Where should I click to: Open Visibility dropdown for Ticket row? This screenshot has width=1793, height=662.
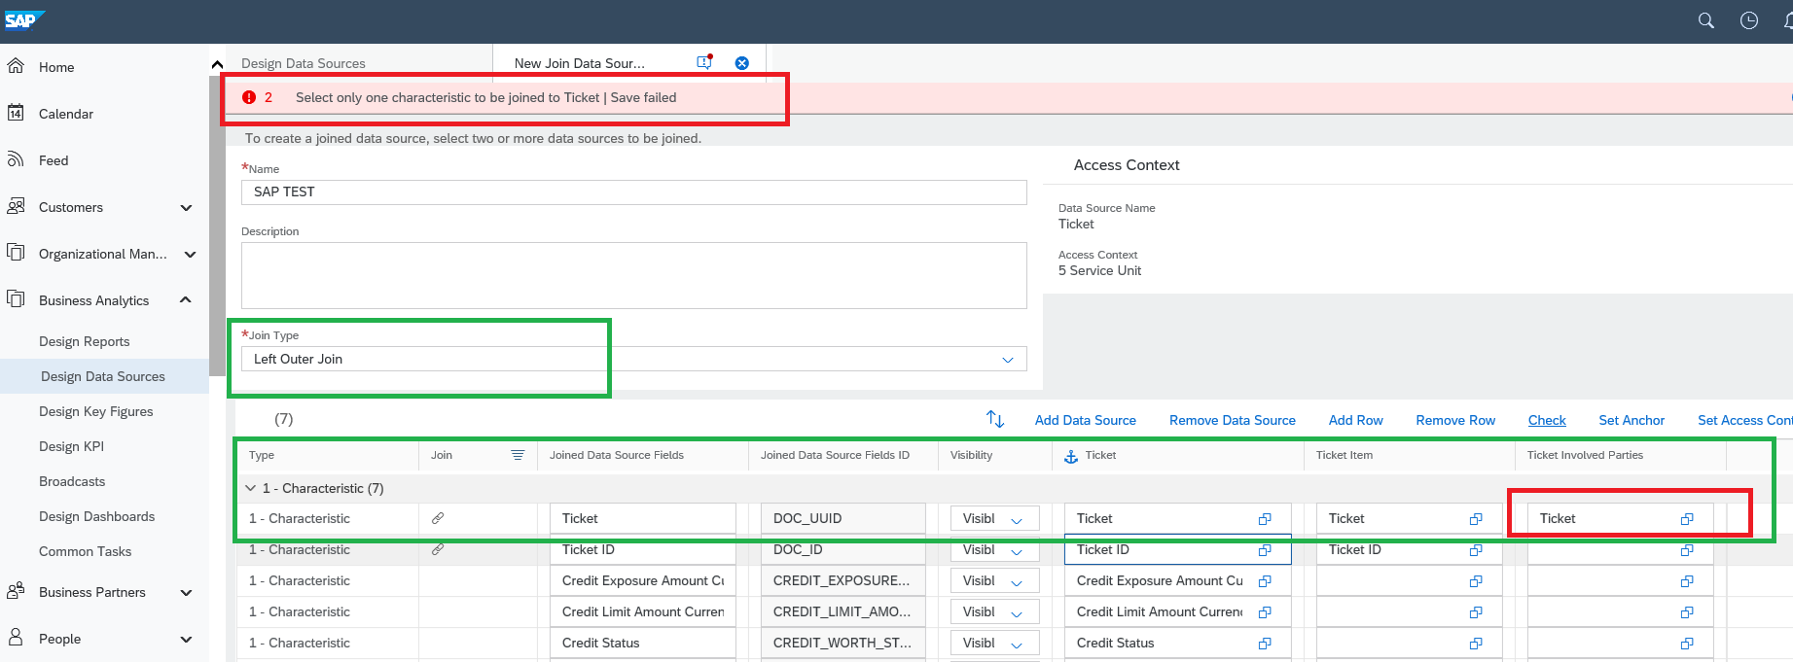pos(1017,520)
